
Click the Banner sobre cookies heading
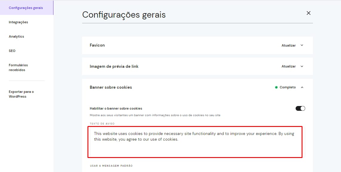(x=111, y=87)
